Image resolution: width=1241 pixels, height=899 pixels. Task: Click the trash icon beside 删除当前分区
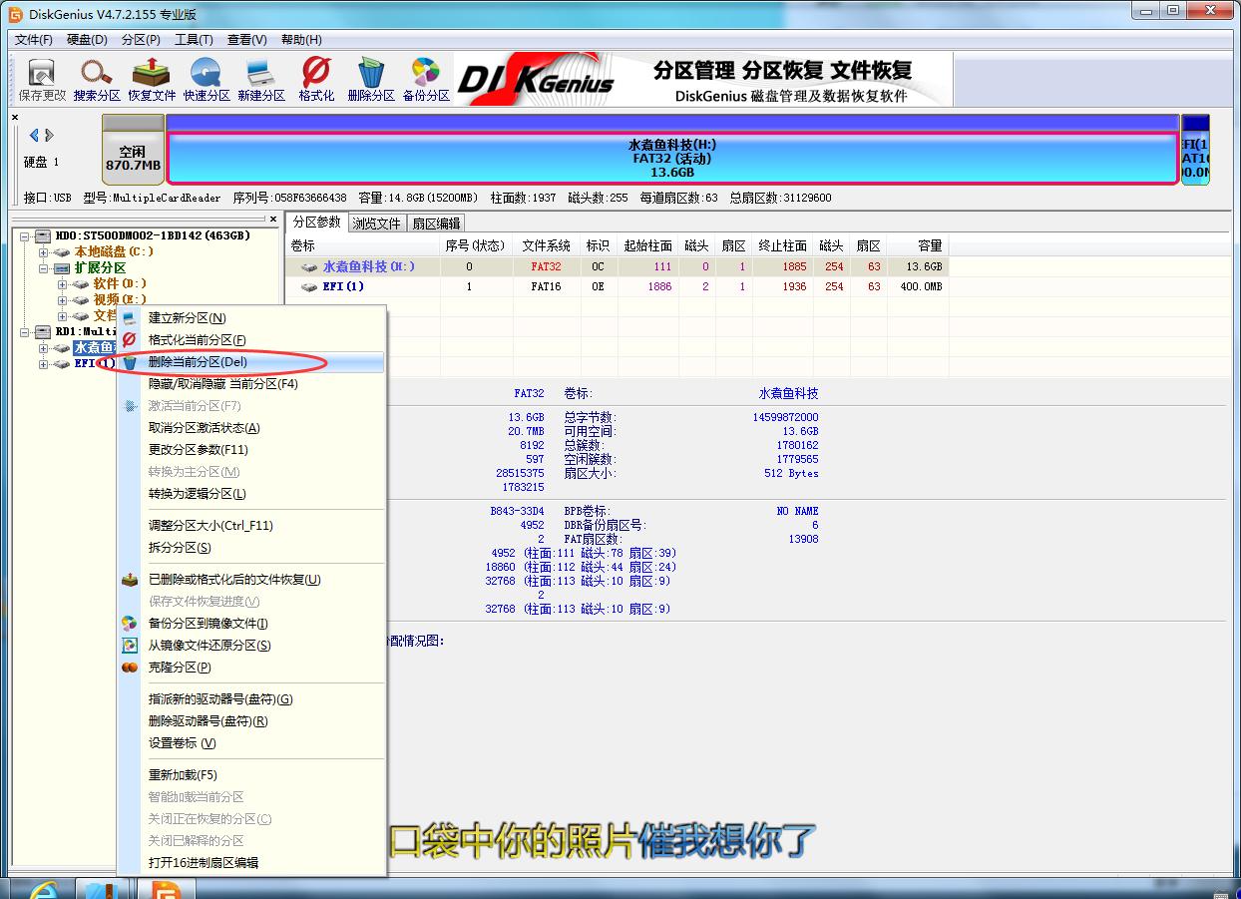point(131,362)
